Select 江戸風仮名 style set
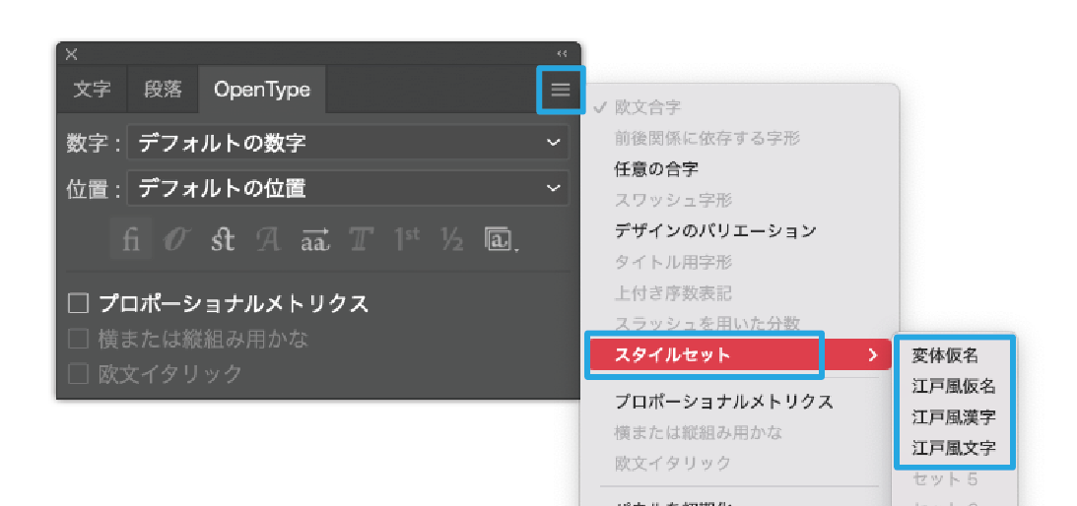1077x506 pixels. pos(955,386)
